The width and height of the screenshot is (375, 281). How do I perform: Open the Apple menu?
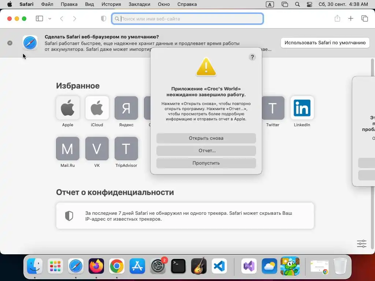(x=10, y=4)
